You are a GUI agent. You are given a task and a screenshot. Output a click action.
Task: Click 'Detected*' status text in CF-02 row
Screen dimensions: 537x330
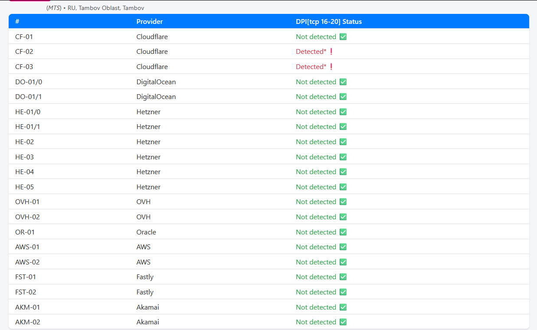click(x=311, y=52)
